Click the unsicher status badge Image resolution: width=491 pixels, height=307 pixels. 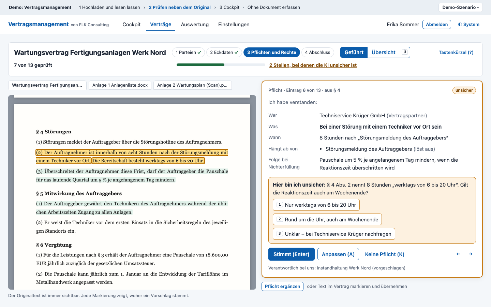click(x=464, y=90)
